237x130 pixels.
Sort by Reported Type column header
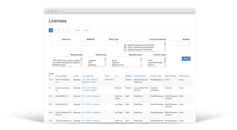(140, 76)
